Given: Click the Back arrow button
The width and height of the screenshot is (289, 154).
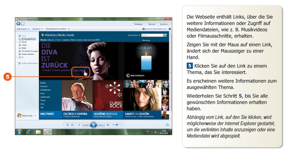Looking at the screenshot, I should 18,24.
